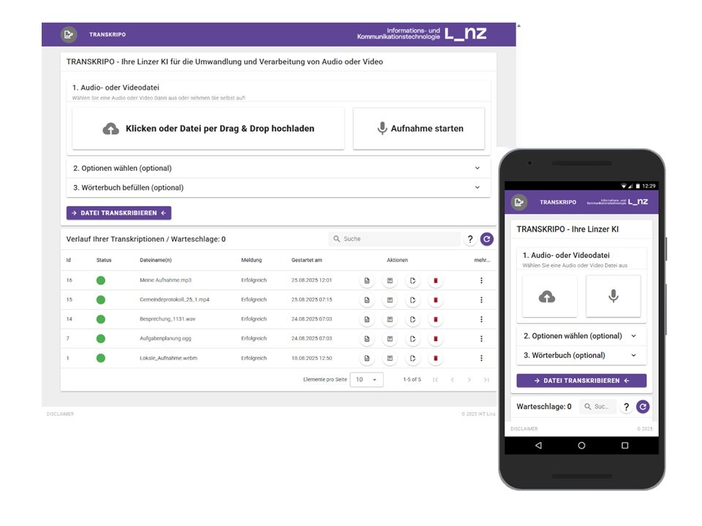
Task: Click file-reload icon for Meine Aufnahme.mp3
Action: point(412,281)
